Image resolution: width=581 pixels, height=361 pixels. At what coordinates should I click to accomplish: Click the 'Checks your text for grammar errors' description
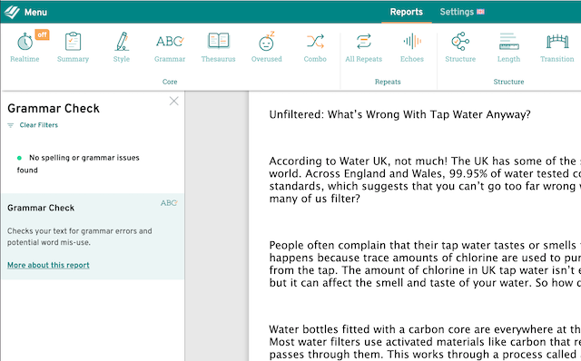tap(80, 237)
